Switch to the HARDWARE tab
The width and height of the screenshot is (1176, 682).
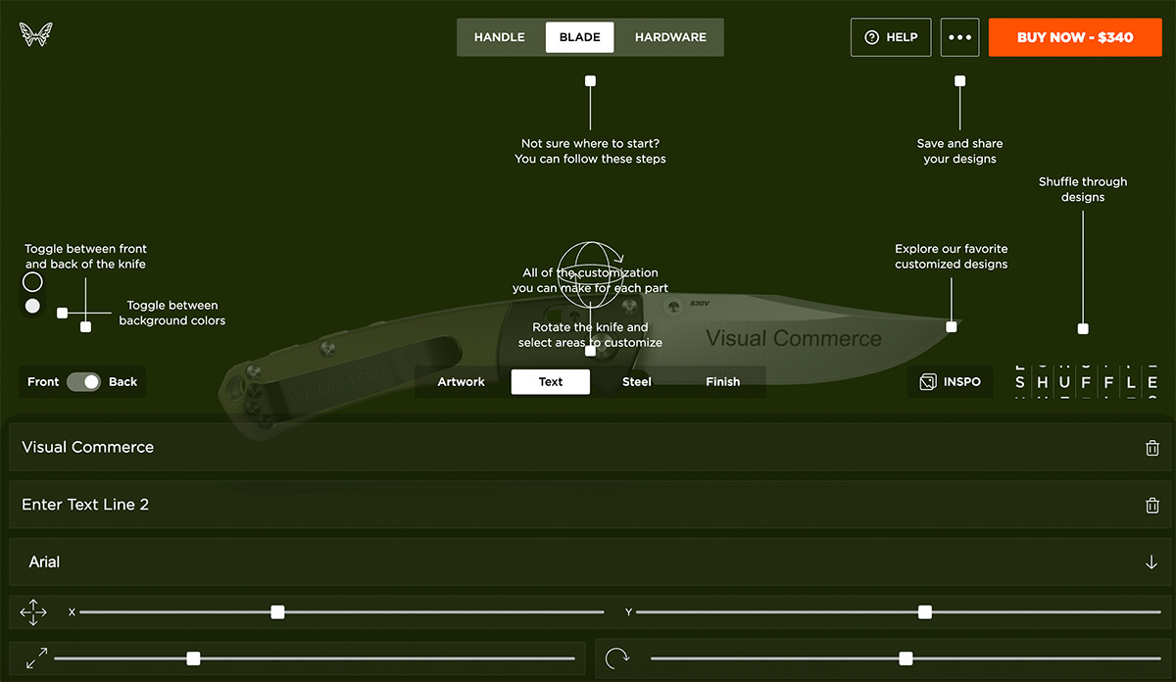point(670,37)
